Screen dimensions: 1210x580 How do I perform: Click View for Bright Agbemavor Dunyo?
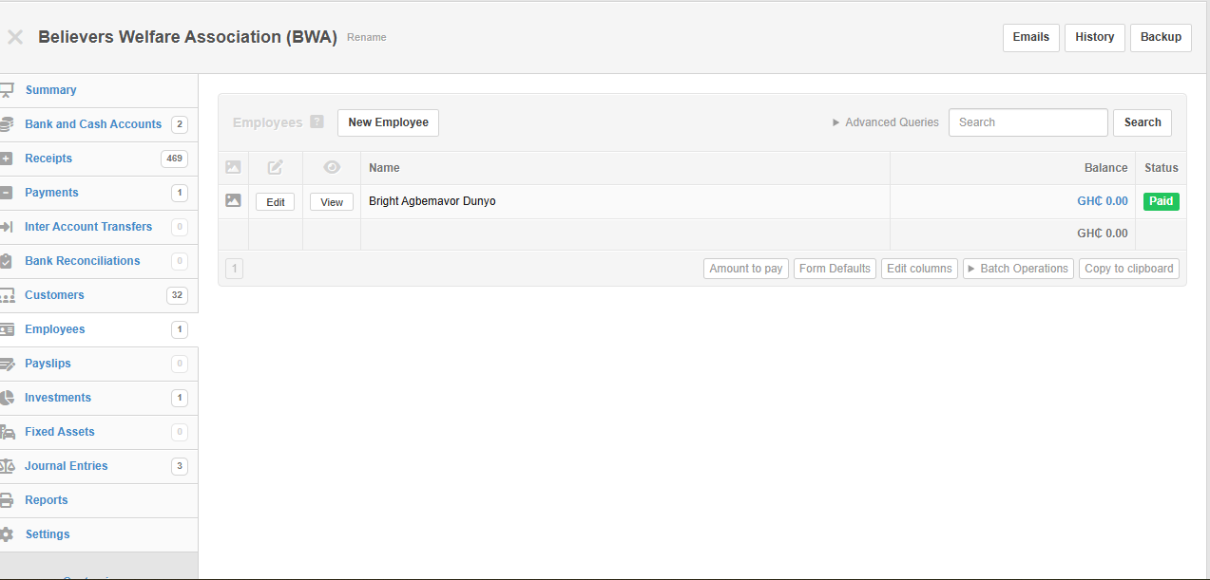click(x=332, y=202)
